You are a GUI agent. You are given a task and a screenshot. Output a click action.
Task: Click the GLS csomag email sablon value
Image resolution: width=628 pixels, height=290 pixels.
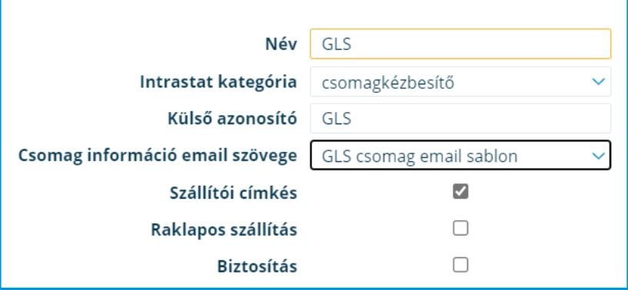(420, 156)
